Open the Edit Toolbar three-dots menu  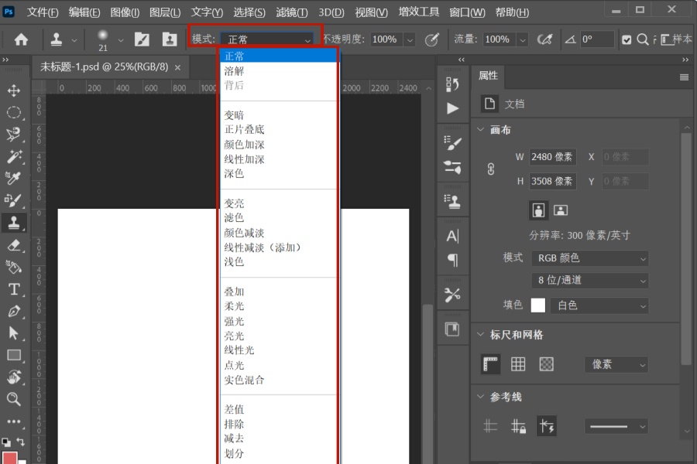[x=14, y=421]
